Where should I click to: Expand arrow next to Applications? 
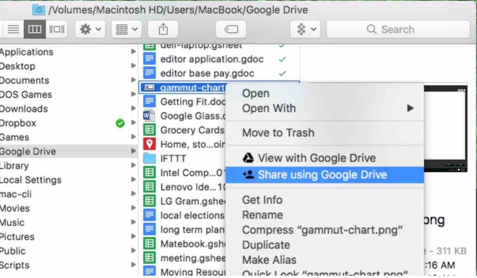133,51
